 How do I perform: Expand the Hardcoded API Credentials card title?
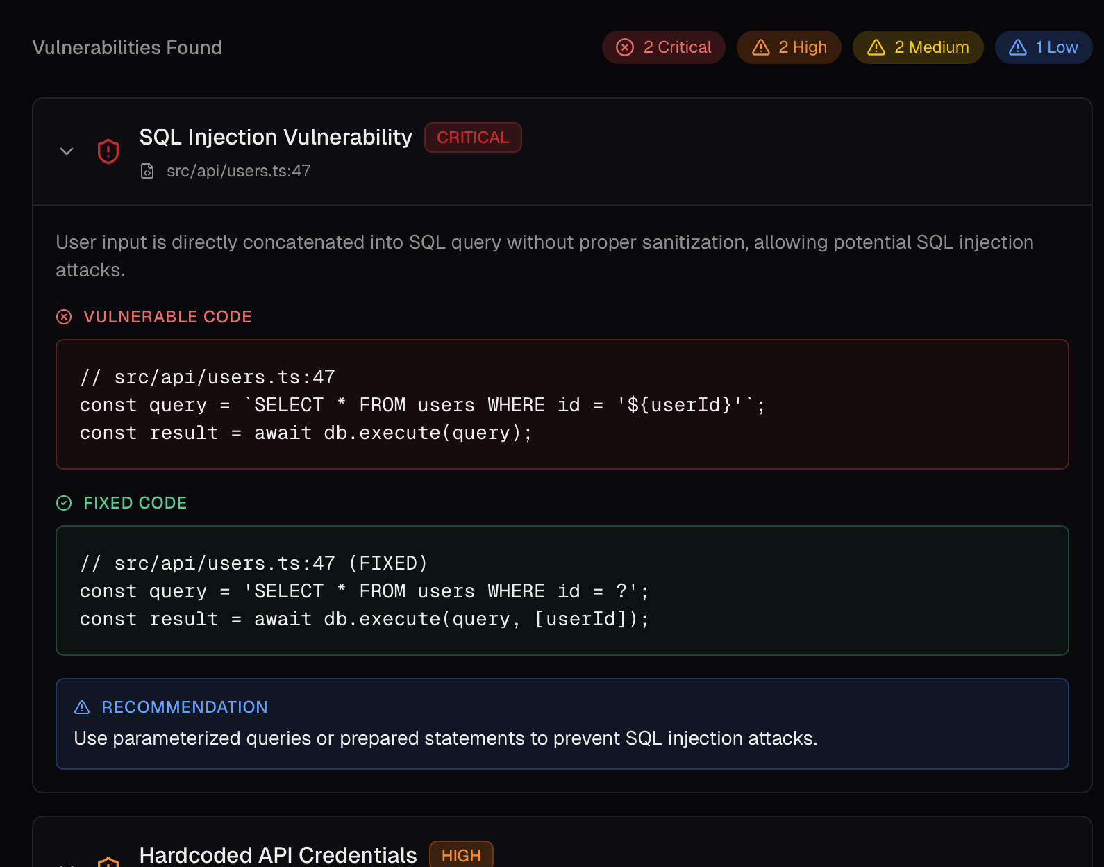278,855
